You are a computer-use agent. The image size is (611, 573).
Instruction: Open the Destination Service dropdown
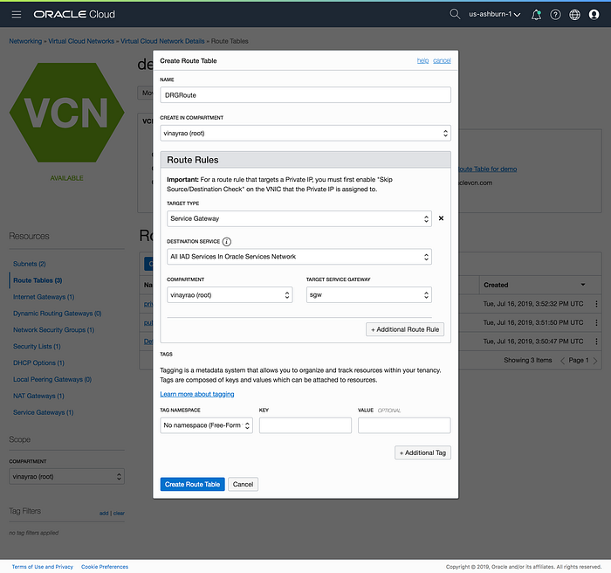click(299, 257)
